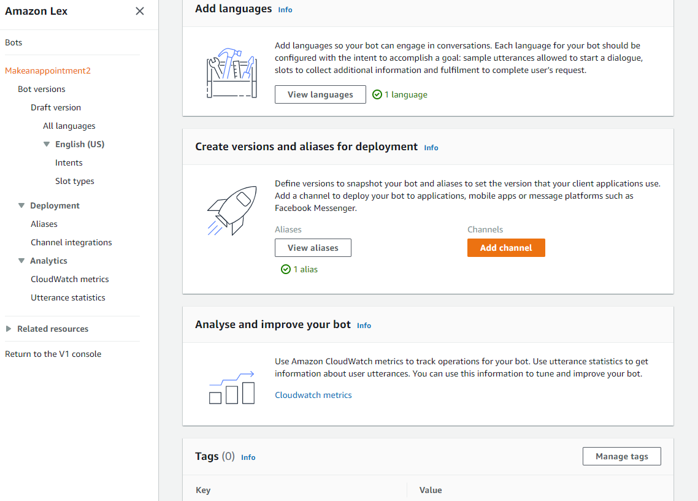Click the green check beside 1 language

click(378, 94)
